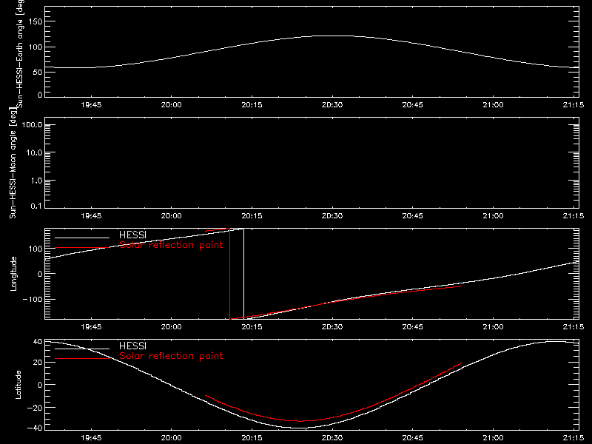This screenshot has width=592, height=444.
Task: Click white HESSI legend line in Longitude plot
Action: (82, 238)
